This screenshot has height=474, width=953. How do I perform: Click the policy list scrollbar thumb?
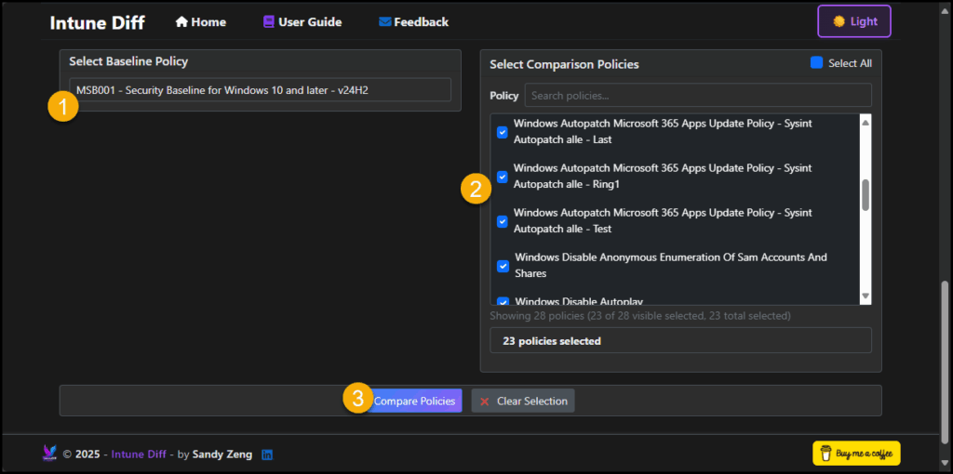[866, 195]
